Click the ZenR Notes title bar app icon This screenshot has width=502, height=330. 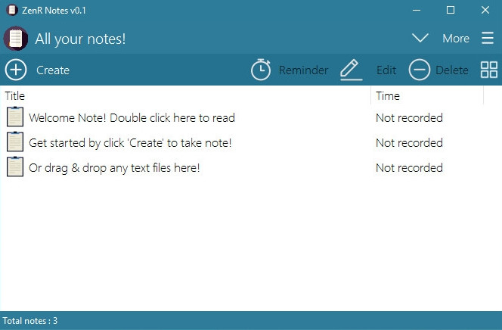[12, 10]
